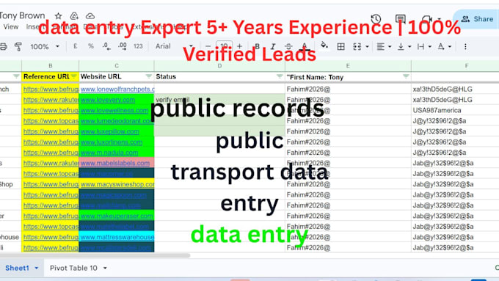The width and height of the screenshot is (499, 281).
Task: Select the verify email status cell
Action: coord(219,100)
